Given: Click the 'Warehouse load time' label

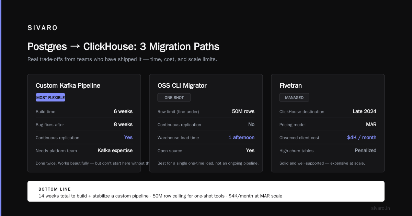Looking at the screenshot, I should click(x=178, y=138).
